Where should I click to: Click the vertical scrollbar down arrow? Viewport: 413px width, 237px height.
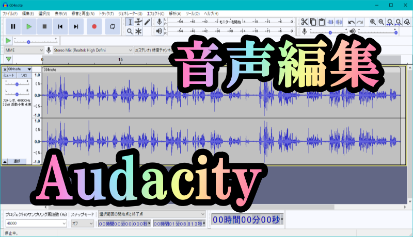[x=410, y=201]
